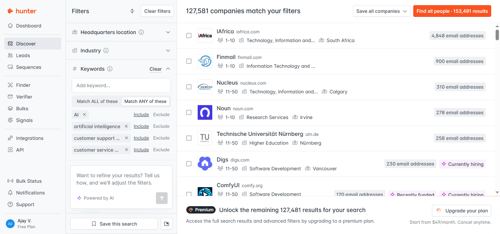The image size is (500, 234).
Task: Click the API icon in sidebar
Action: point(10,150)
